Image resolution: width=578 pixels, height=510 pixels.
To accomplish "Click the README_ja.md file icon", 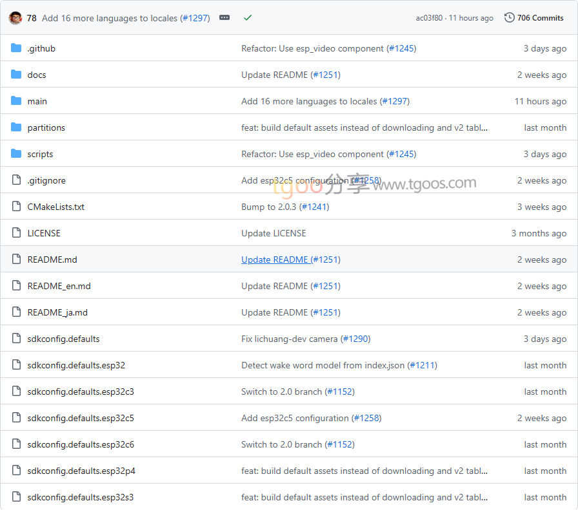I will point(16,312).
